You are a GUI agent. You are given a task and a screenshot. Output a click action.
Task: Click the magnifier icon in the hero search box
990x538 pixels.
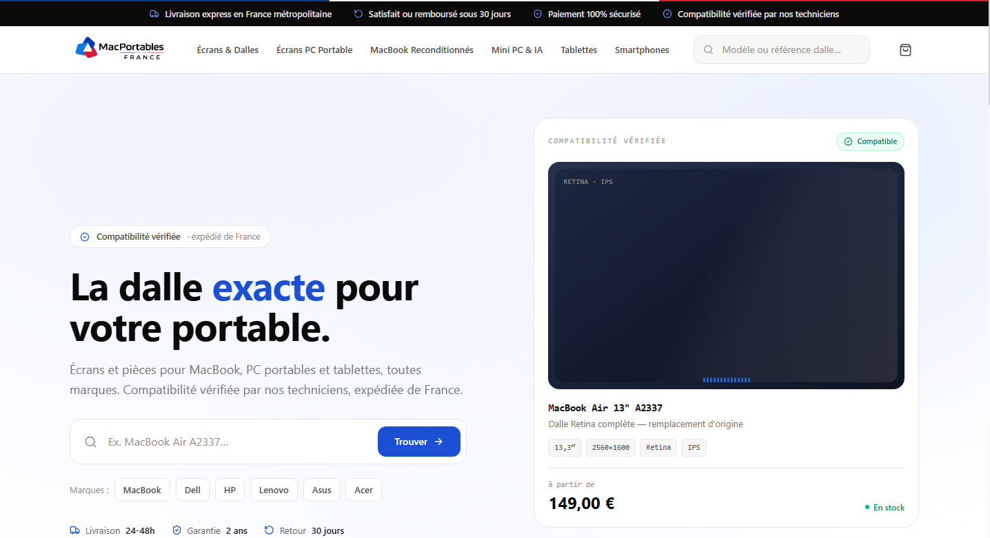[x=90, y=442]
